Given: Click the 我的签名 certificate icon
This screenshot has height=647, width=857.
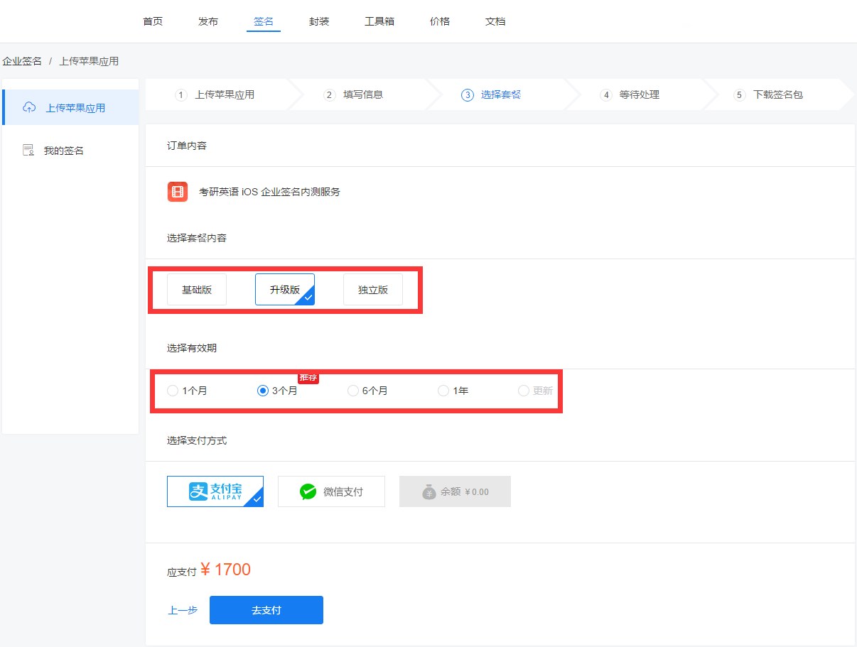Looking at the screenshot, I should pos(28,151).
